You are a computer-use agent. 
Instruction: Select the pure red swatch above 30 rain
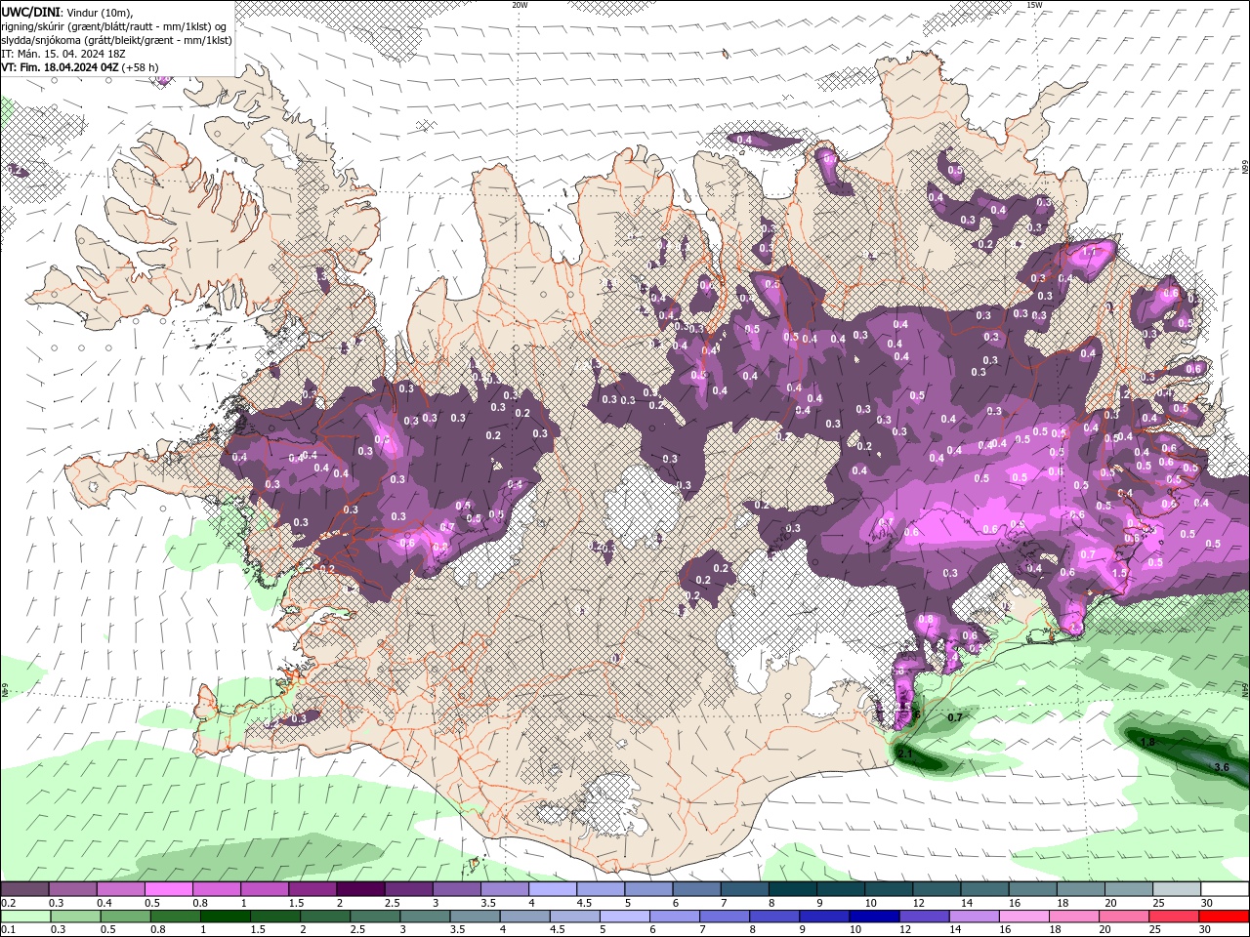(1225, 916)
